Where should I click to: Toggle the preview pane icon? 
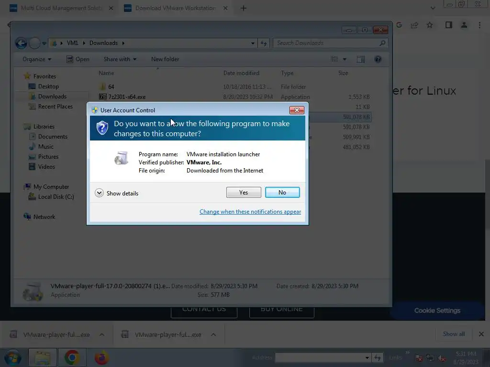click(361, 59)
